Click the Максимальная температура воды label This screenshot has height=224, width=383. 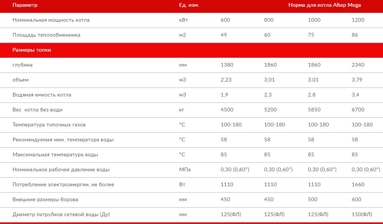(x=55, y=155)
